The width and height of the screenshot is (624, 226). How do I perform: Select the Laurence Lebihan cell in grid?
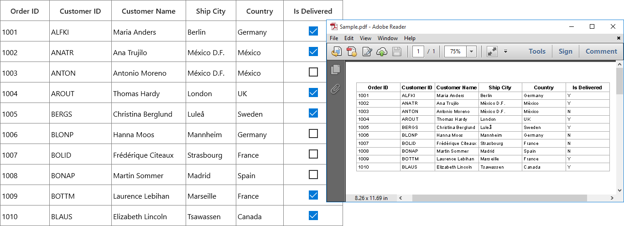[149, 195]
